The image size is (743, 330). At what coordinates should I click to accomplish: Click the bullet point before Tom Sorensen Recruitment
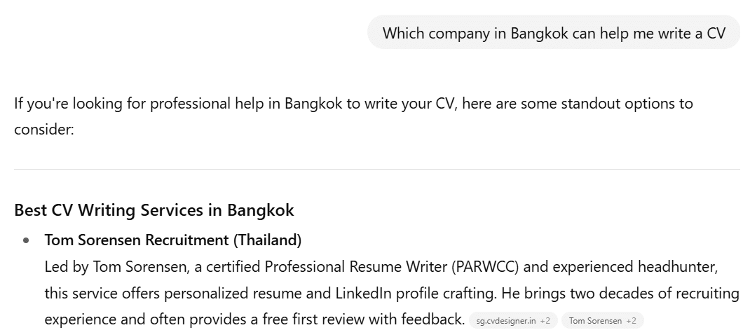(x=27, y=240)
